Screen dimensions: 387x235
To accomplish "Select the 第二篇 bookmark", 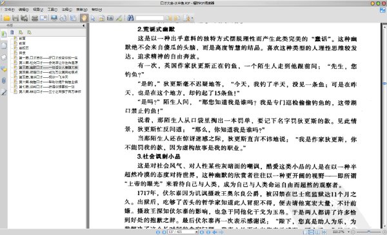I will coord(48,62).
